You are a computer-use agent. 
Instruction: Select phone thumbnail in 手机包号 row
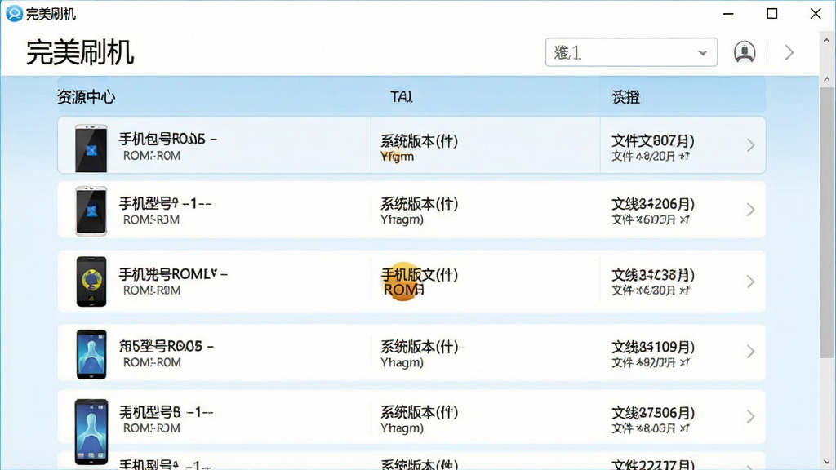(x=91, y=149)
